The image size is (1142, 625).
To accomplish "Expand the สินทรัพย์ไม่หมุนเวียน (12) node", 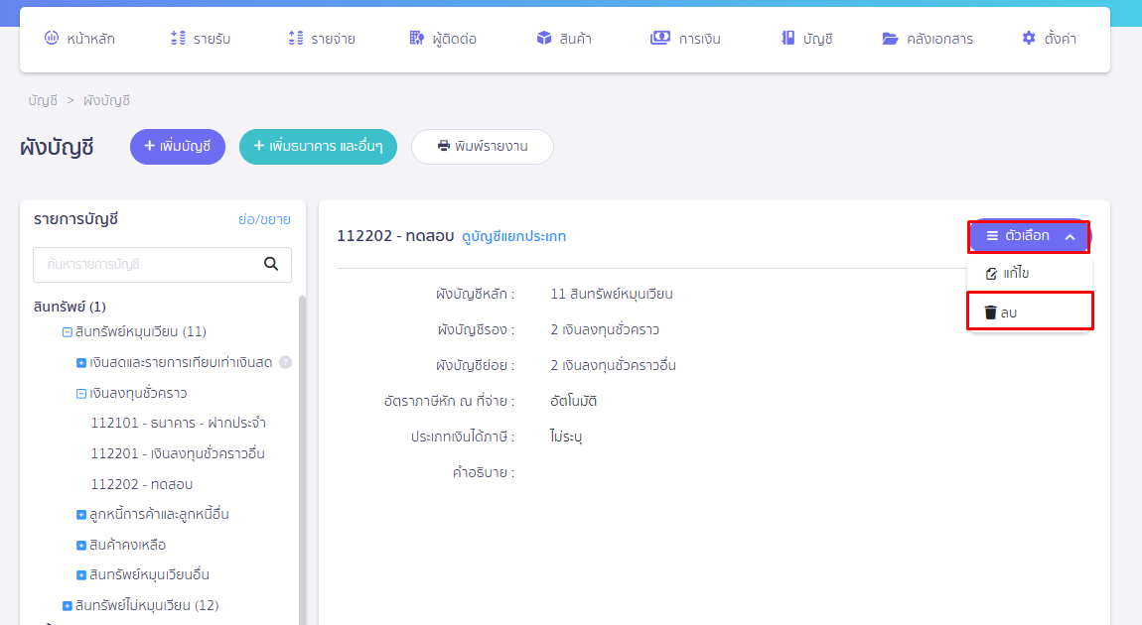I will [x=68, y=605].
